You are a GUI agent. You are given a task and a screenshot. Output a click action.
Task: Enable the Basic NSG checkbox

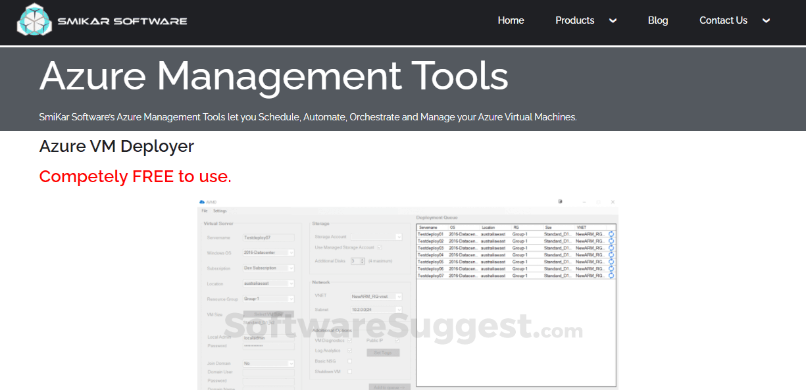pos(349,361)
